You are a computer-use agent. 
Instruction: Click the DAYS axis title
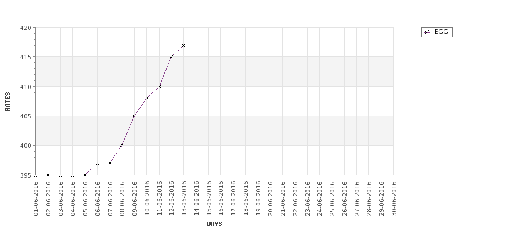click(214, 224)
